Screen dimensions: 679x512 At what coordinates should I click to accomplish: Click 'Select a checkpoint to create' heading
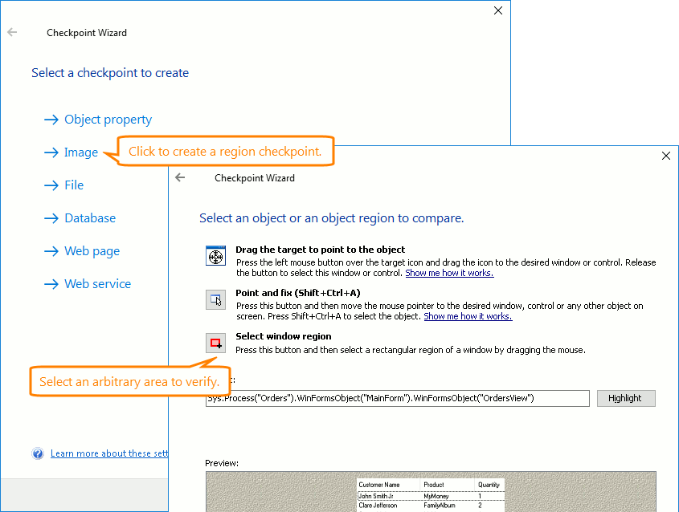[x=110, y=73]
